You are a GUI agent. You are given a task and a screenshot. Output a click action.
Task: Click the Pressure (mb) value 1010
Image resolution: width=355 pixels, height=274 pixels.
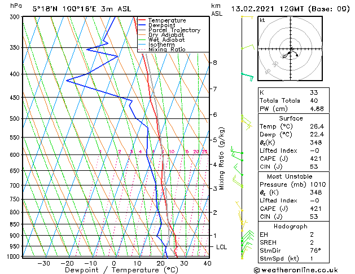pyautogui.click(x=318, y=184)
